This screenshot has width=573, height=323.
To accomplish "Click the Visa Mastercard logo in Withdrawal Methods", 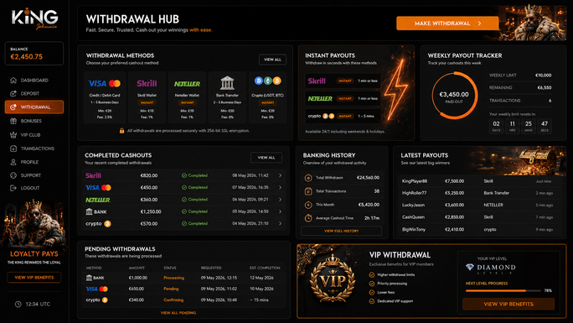I will point(105,83).
